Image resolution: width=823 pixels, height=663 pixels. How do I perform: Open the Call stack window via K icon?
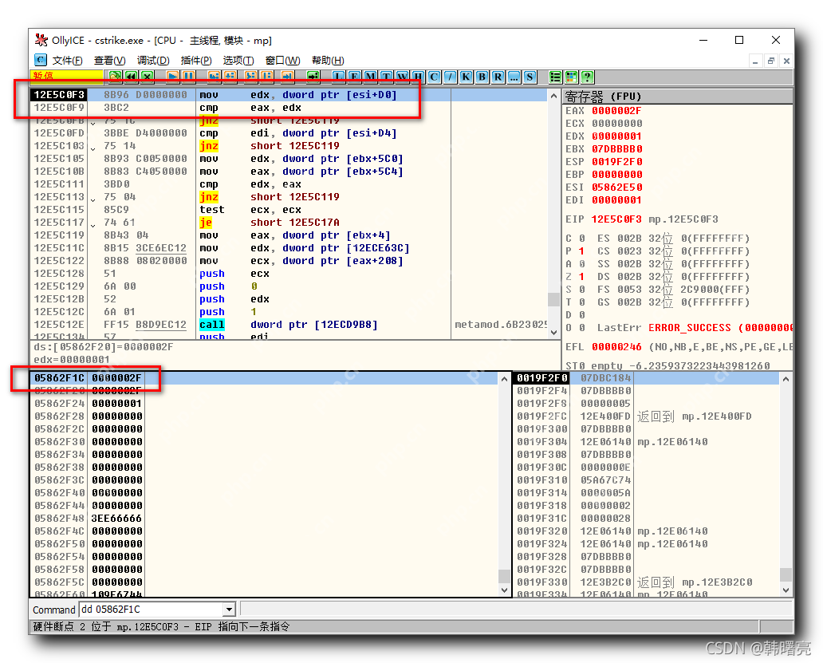point(464,77)
